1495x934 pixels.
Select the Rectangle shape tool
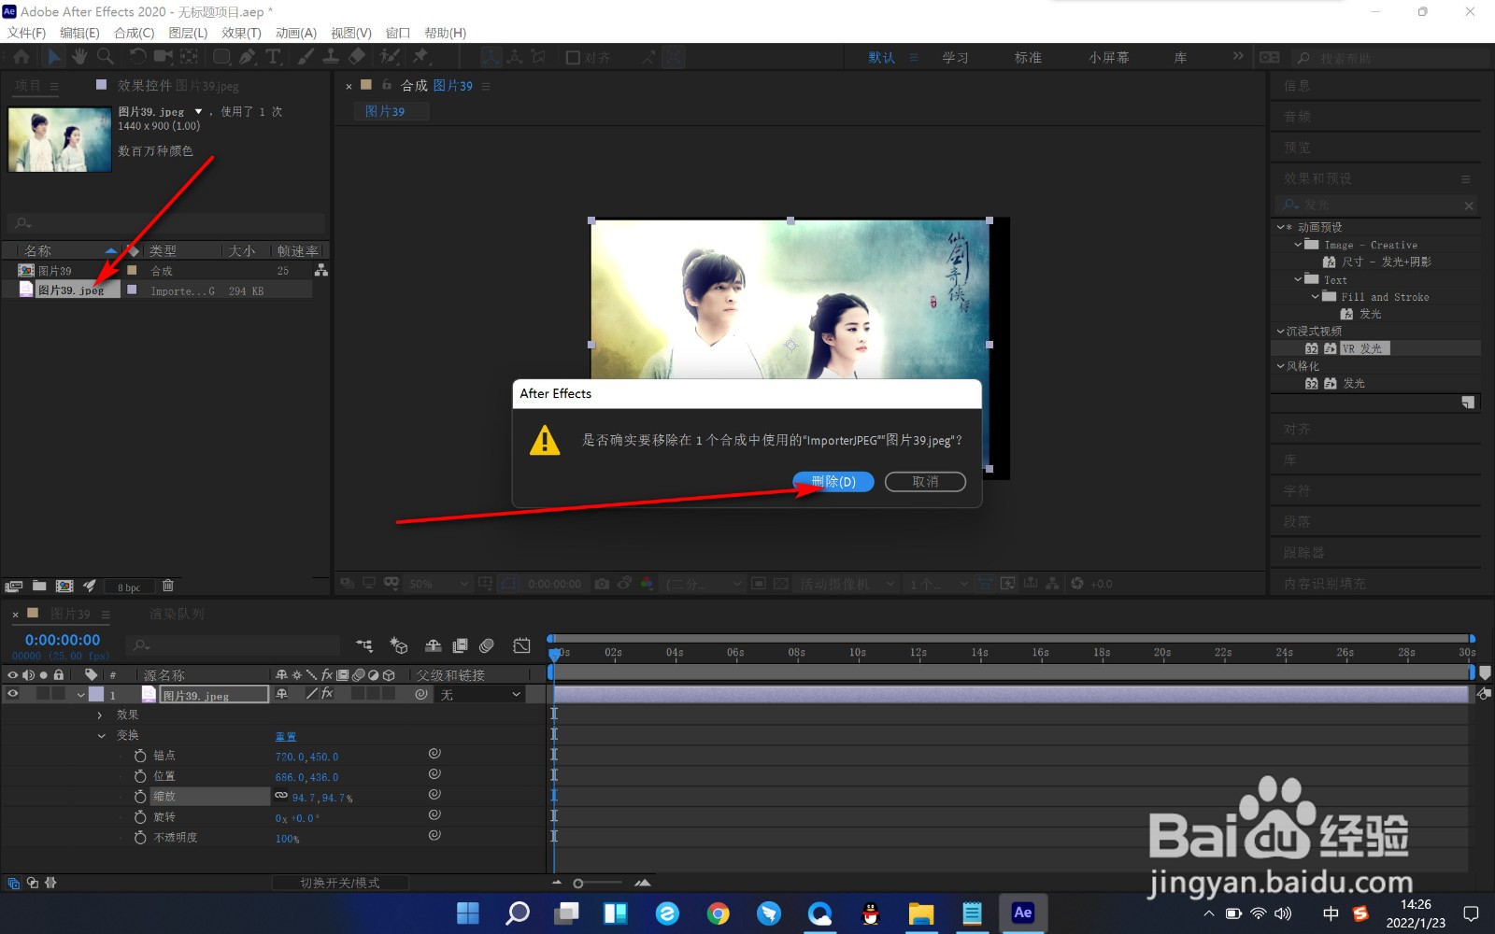coord(221,57)
